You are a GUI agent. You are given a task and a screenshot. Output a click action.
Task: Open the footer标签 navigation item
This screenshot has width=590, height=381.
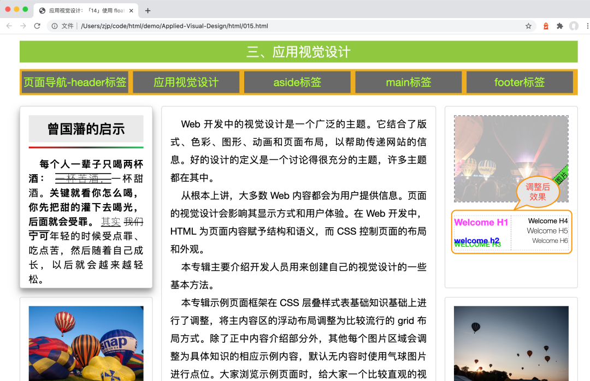(520, 82)
